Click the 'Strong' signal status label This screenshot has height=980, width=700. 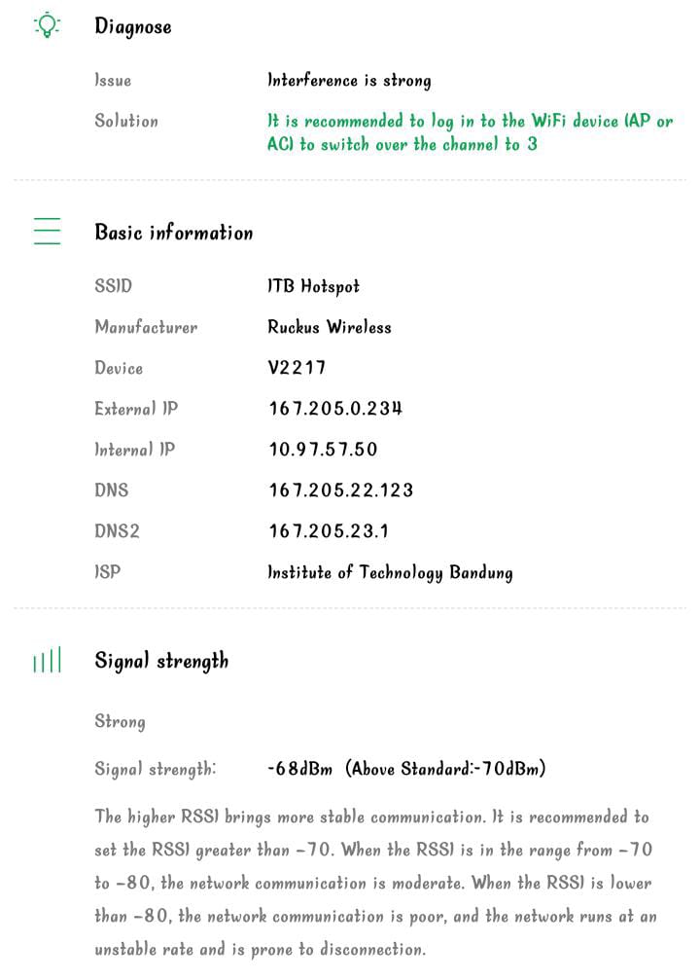[x=120, y=722]
